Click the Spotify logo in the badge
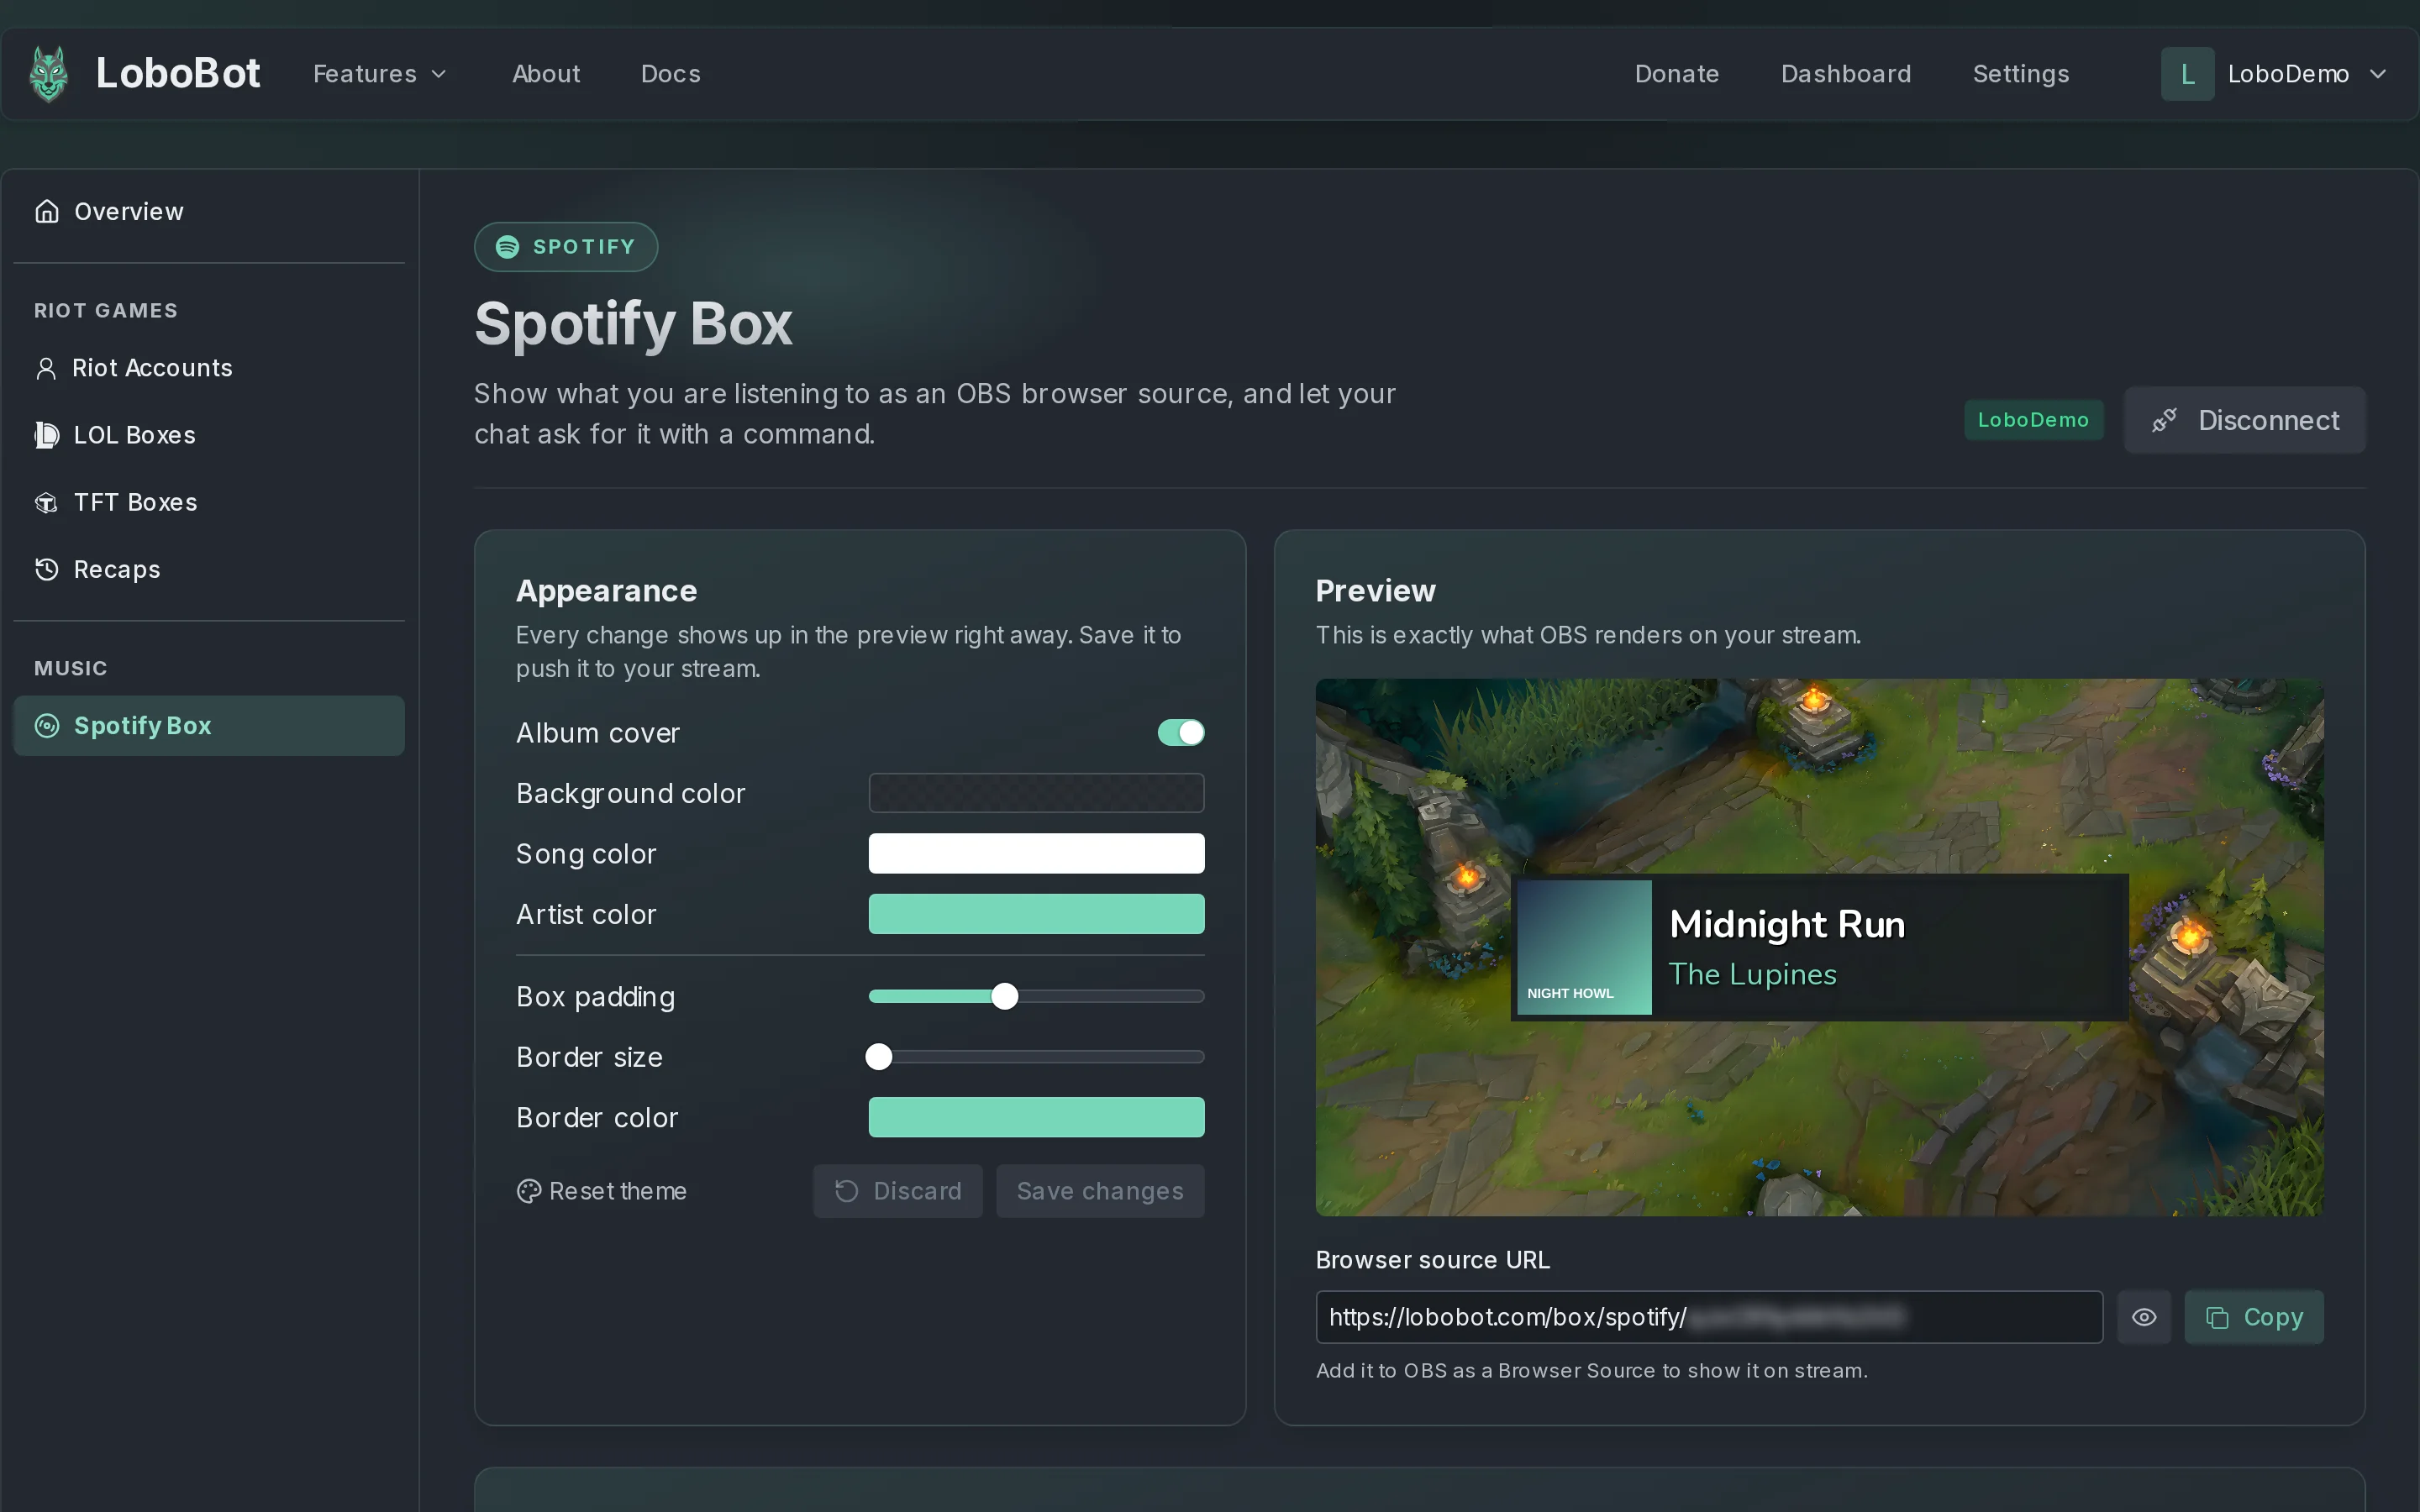2420x1512 pixels. (x=508, y=247)
